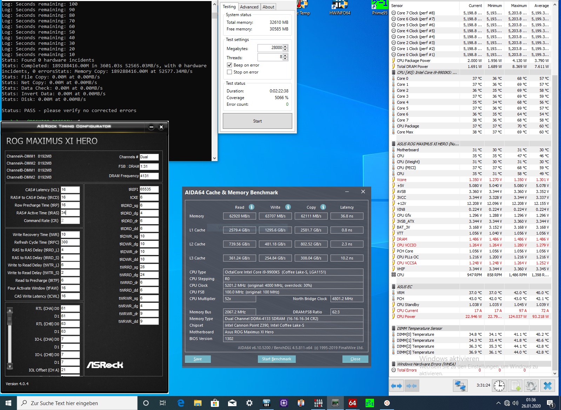Start HWiNFO logging via sheet-plus icon
Viewport: 561px width, 410px height.
pyautogui.click(x=515, y=386)
